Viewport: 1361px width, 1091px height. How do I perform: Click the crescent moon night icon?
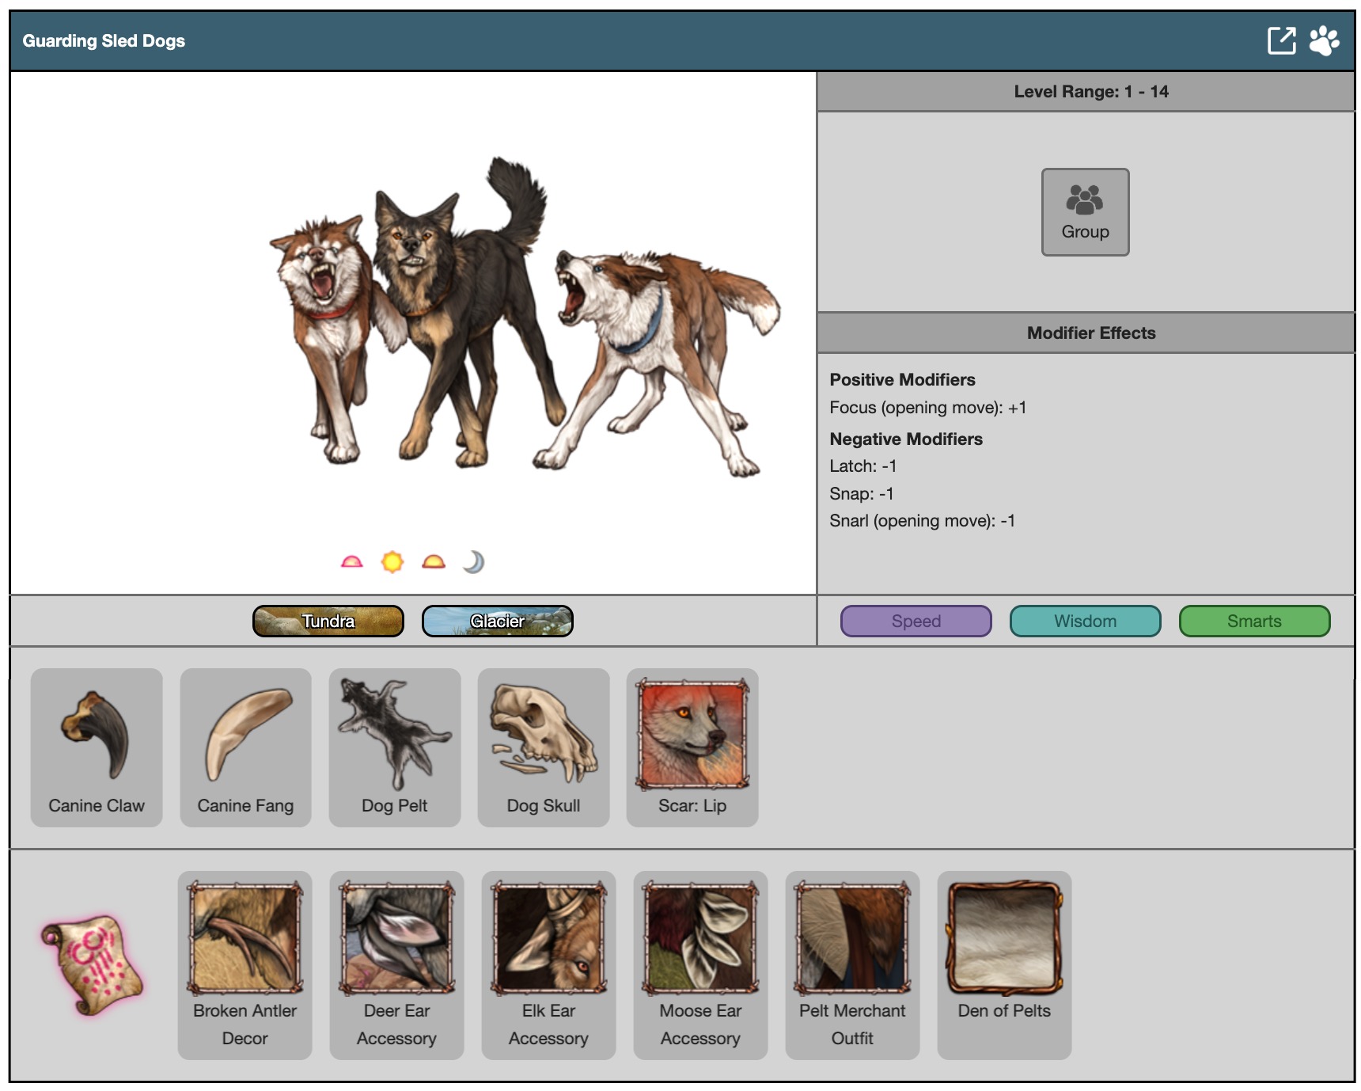coord(473,562)
